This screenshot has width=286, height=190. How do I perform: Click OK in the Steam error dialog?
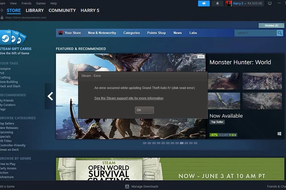tap(144, 110)
